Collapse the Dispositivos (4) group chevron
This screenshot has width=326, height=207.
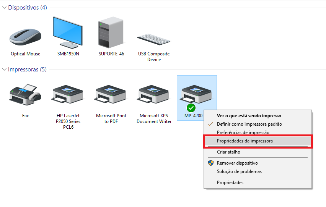pos(4,8)
